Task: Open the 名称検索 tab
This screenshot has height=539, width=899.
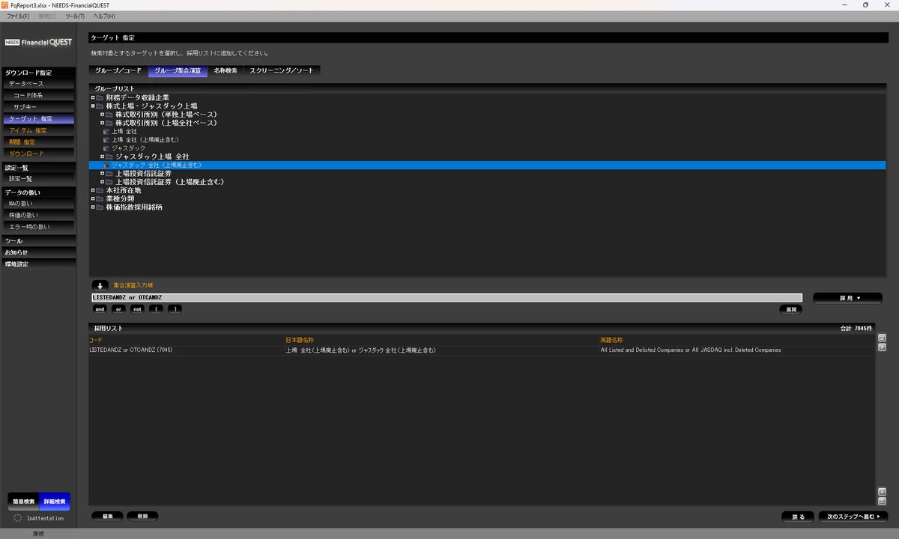Action: (225, 70)
